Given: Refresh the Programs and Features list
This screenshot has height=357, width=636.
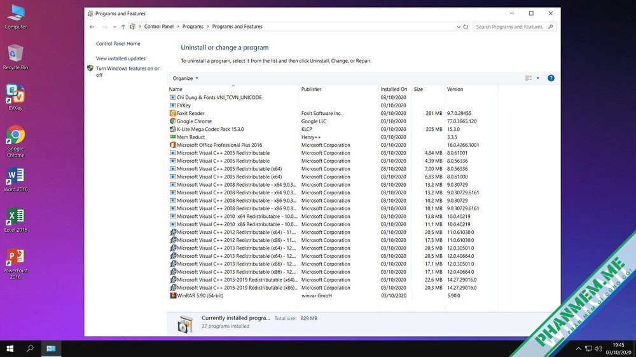Looking at the screenshot, I should [x=466, y=27].
